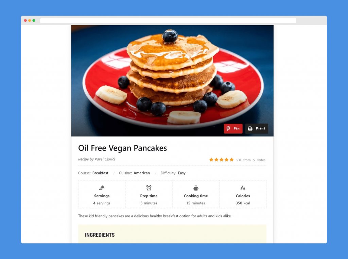
Task: Click the author name Pavel Ciorici
Action: pyautogui.click(x=105, y=159)
